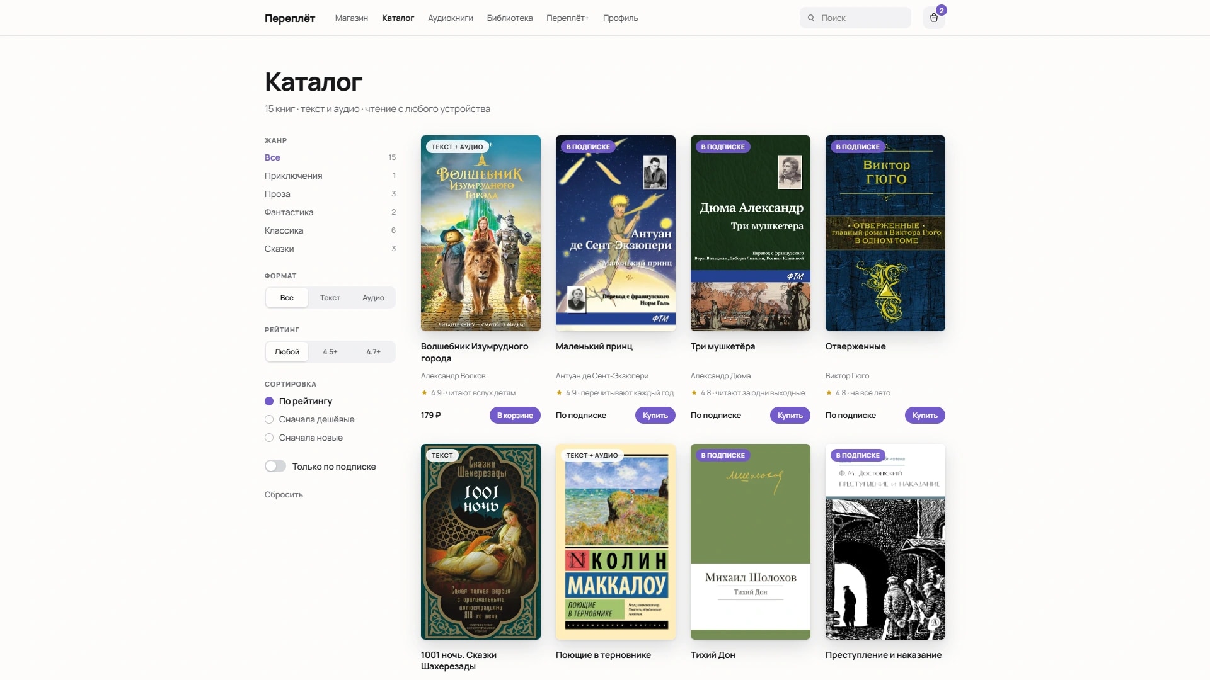This screenshot has height=680, width=1210.
Task: Select the Текст format option
Action: (330, 298)
